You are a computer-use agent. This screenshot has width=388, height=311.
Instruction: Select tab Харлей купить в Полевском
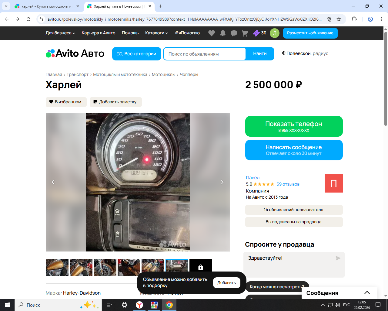tap(119, 6)
